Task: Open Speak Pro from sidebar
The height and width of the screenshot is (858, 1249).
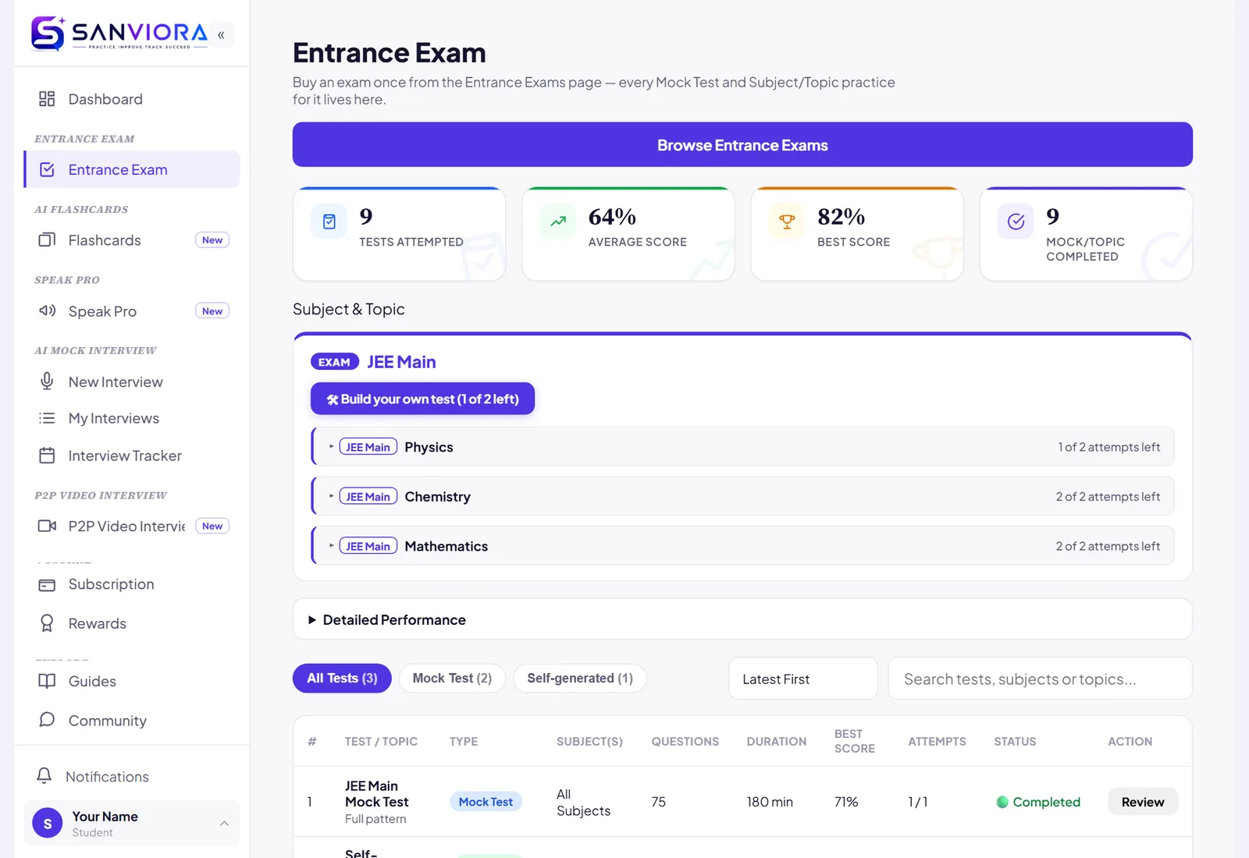Action: [x=132, y=311]
